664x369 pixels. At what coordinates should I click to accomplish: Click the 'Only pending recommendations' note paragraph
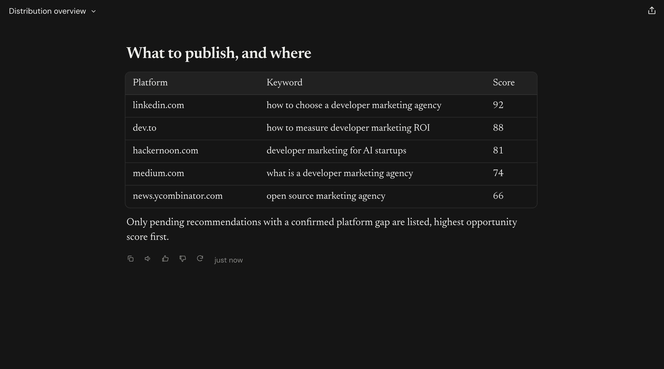(x=321, y=229)
